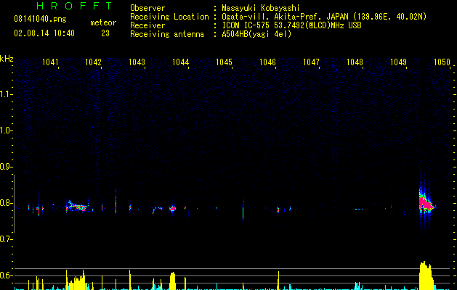This screenshot has height=290, width=457.
Task: Click the 1047 time axis label
Action: pyautogui.click(x=311, y=62)
